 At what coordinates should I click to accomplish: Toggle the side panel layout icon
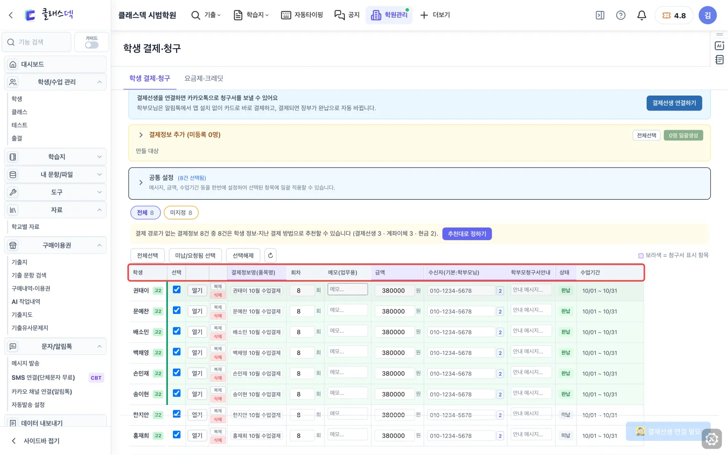click(600, 15)
